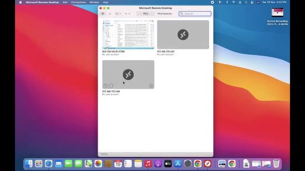
Task: Click the more options icon on the 172.106.170.248 tile
Action: (151, 85)
